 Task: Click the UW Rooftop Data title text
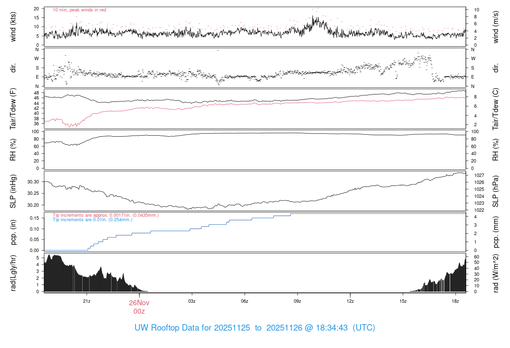click(255, 328)
